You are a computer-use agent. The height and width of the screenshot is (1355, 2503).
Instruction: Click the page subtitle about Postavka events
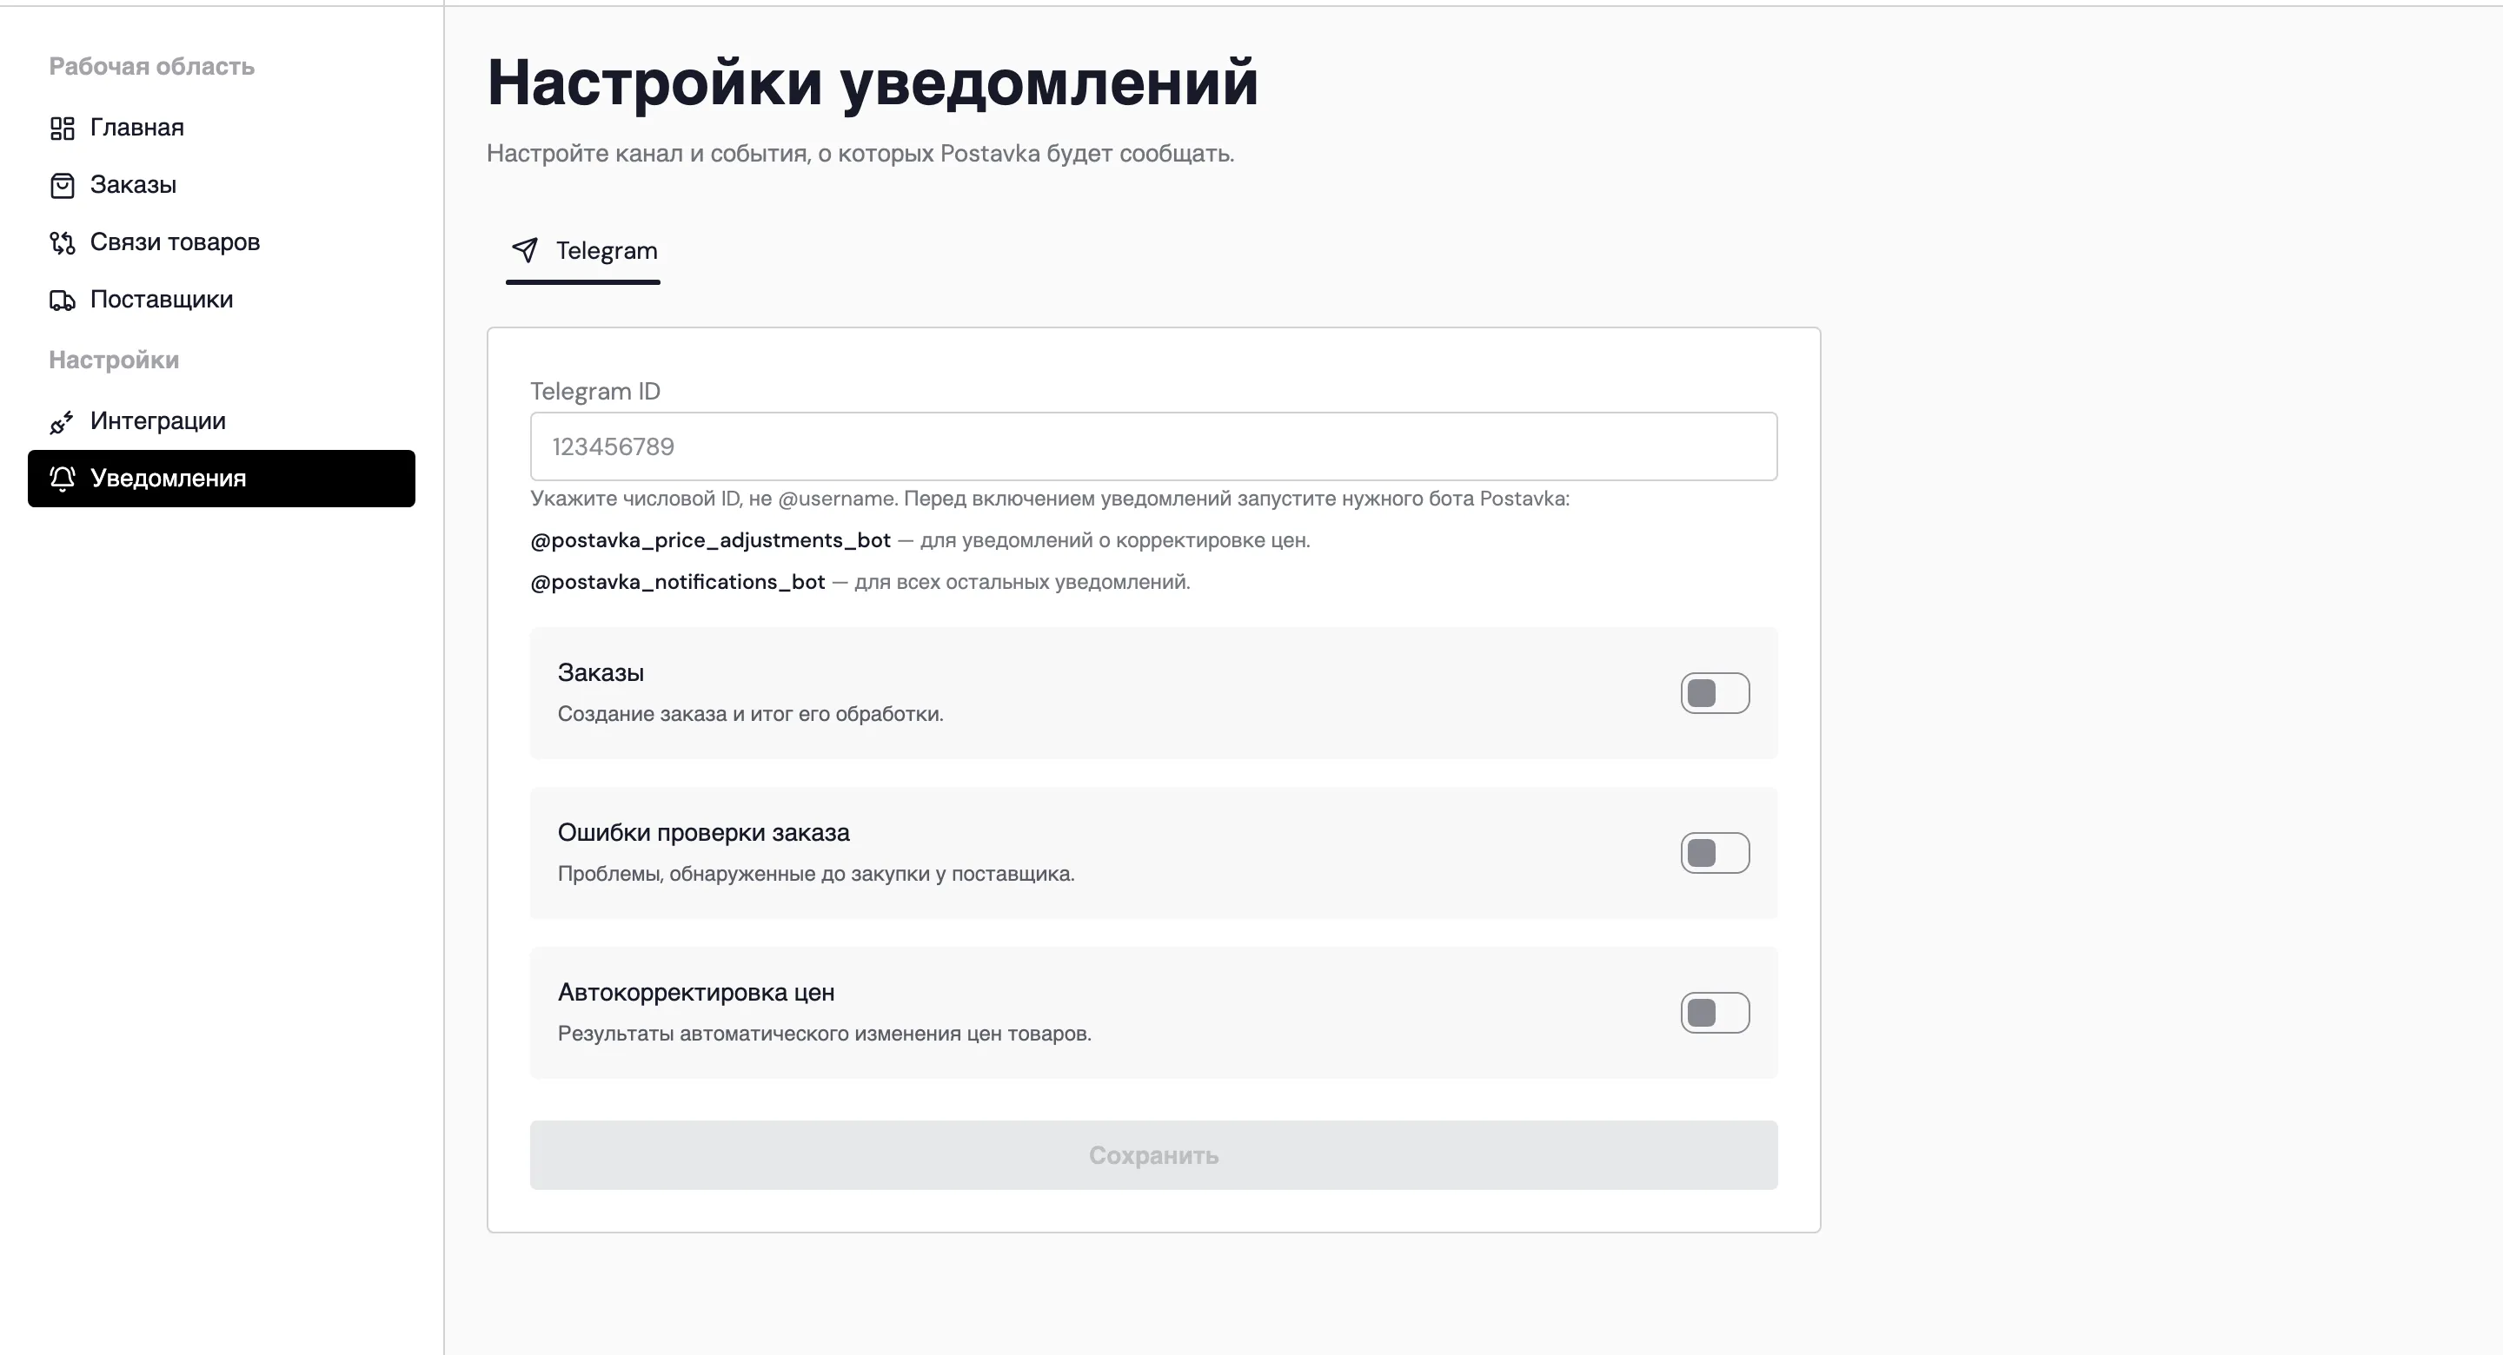coord(860,154)
